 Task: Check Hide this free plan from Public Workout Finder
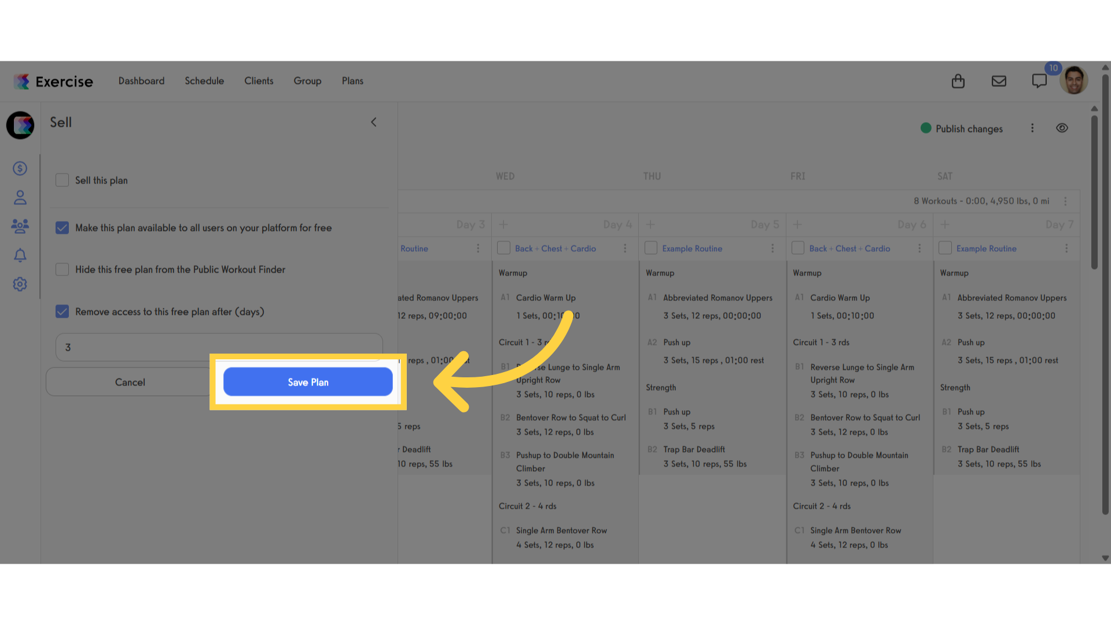[x=62, y=269]
